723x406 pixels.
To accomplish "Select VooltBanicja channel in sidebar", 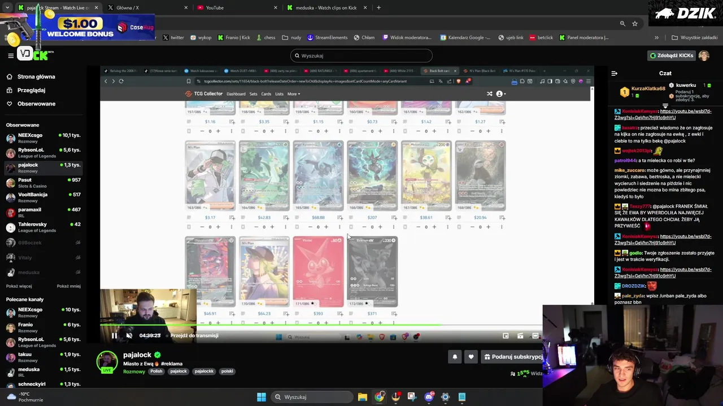I will tap(43, 197).
